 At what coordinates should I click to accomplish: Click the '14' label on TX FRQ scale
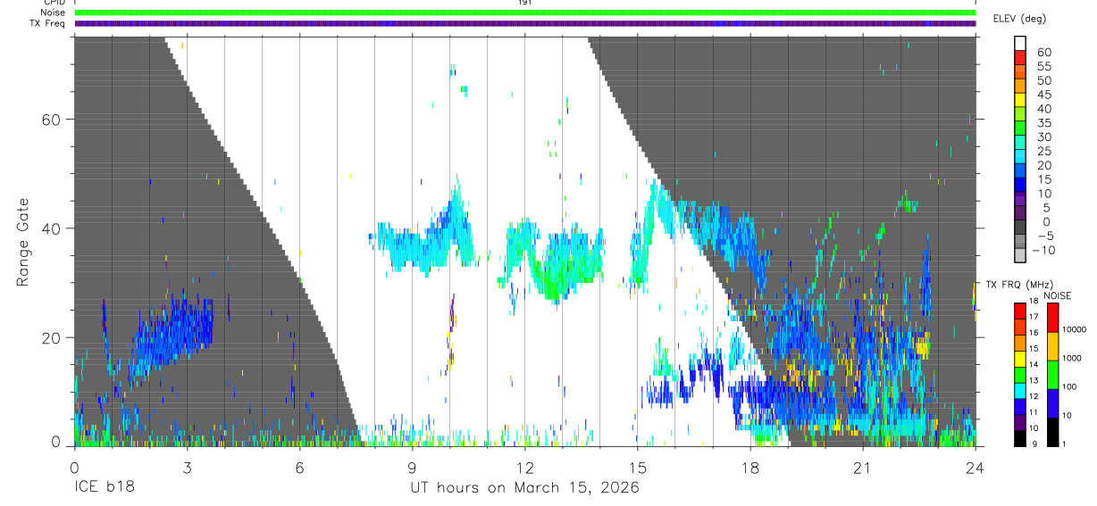click(x=1035, y=364)
